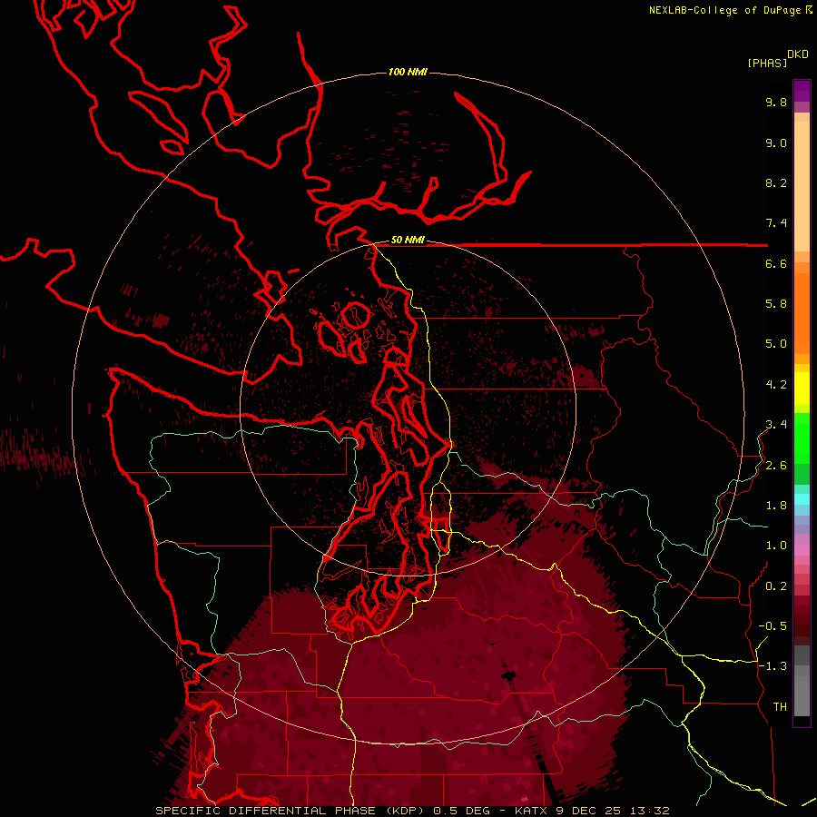Click the KATX radar site identifier
This screenshot has height=817, width=817.
pos(530,811)
